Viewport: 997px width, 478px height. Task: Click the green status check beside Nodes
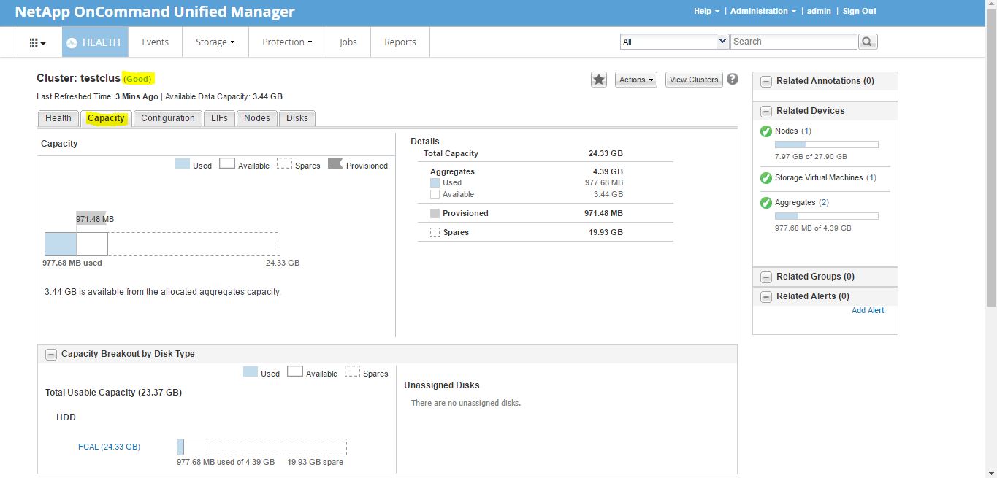766,131
